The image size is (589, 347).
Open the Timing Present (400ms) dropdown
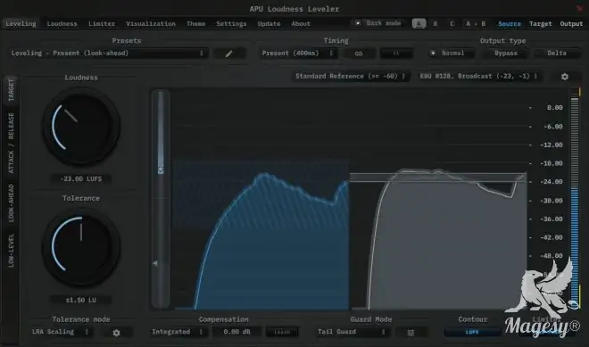(298, 54)
